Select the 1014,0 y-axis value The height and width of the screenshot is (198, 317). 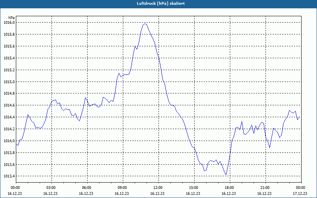point(9,141)
